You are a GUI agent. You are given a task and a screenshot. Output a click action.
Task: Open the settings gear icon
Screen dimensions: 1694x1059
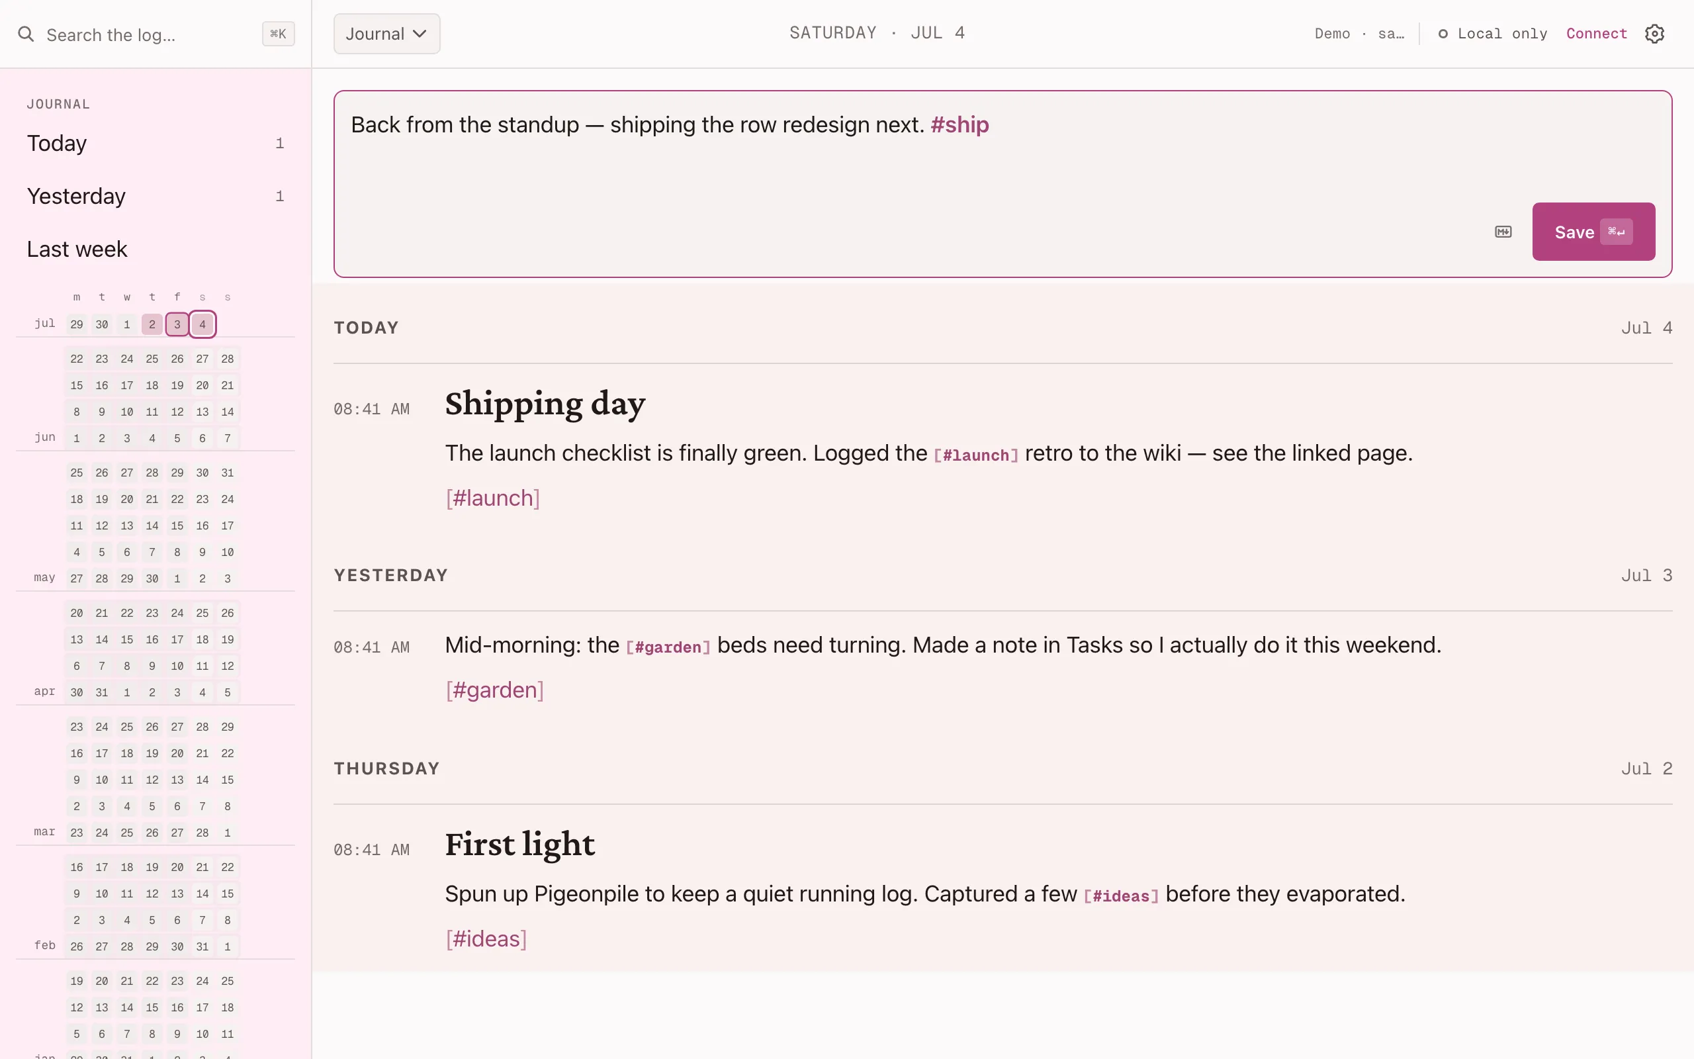1654,34
